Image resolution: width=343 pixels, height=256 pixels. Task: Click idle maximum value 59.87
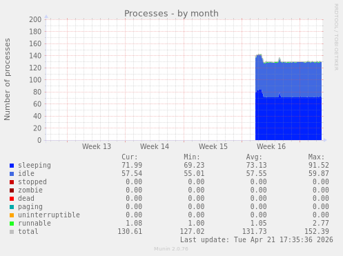319,173
